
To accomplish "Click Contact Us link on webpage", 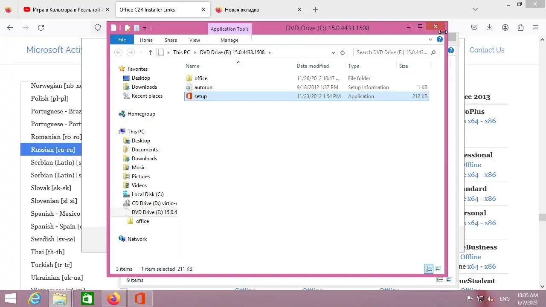I will pos(487,50).
